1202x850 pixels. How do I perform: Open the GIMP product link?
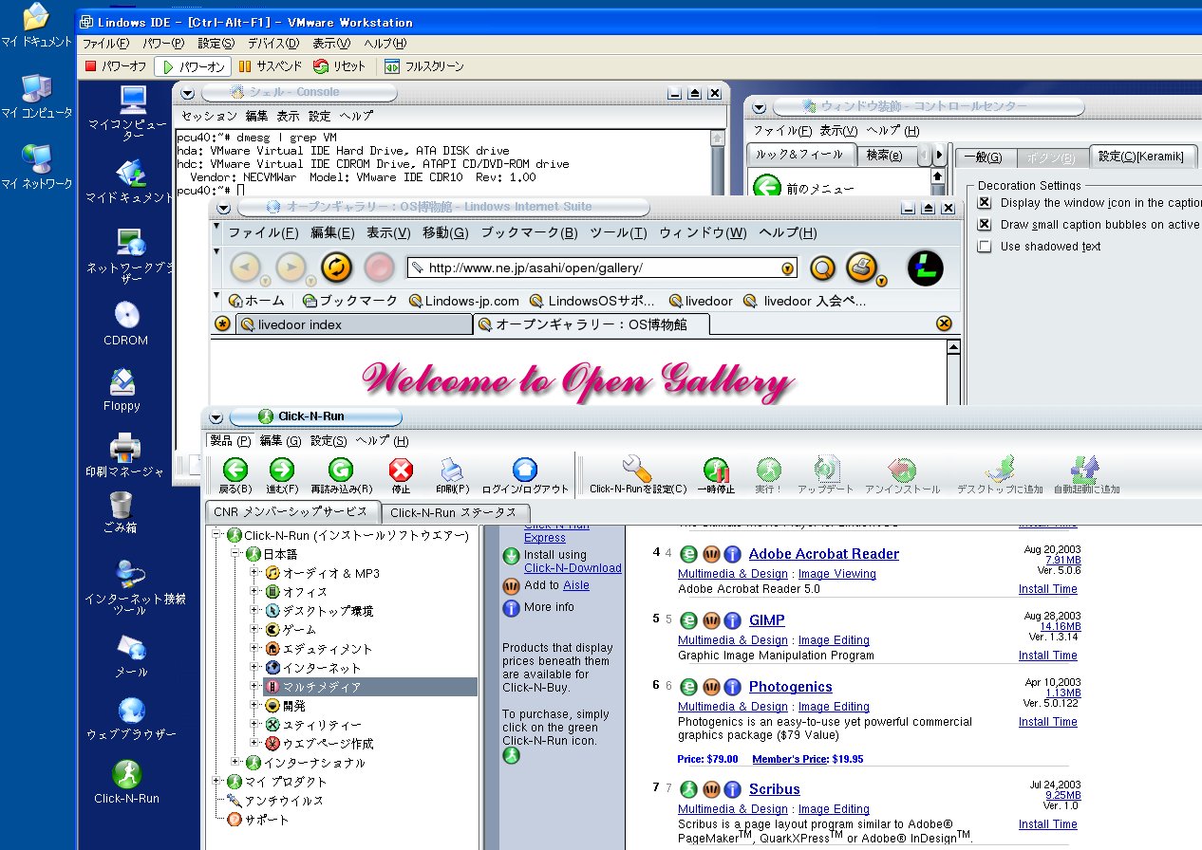coord(767,620)
